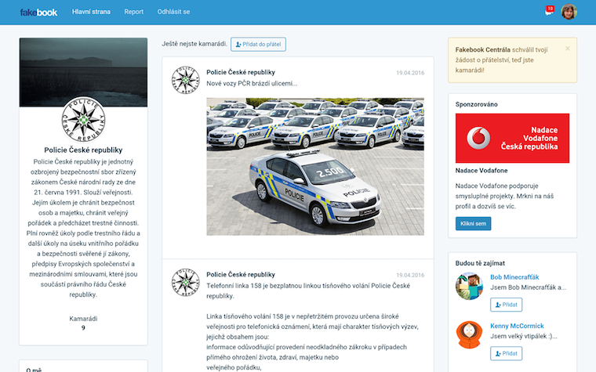Click Kenny McCormick's avatar

[x=469, y=335]
